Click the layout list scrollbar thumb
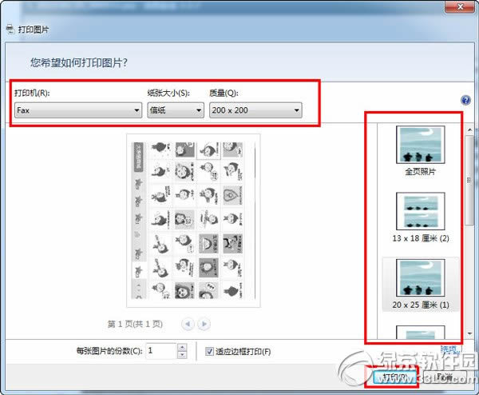 click(469, 180)
